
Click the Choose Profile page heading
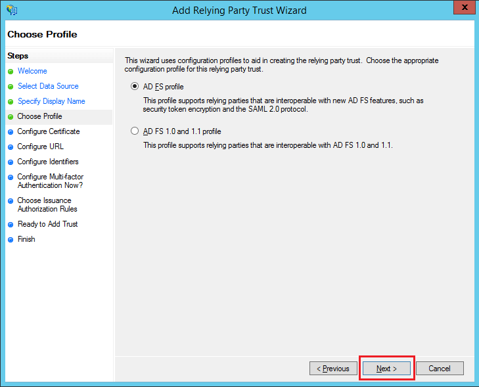point(42,34)
